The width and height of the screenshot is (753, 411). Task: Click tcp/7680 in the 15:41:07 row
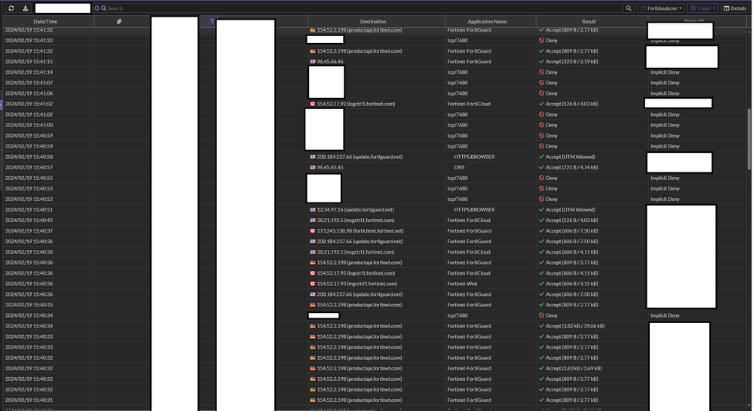coord(458,83)
